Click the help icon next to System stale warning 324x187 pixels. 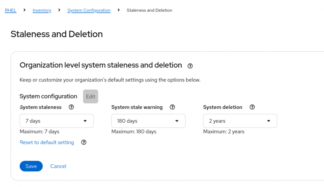172,107
